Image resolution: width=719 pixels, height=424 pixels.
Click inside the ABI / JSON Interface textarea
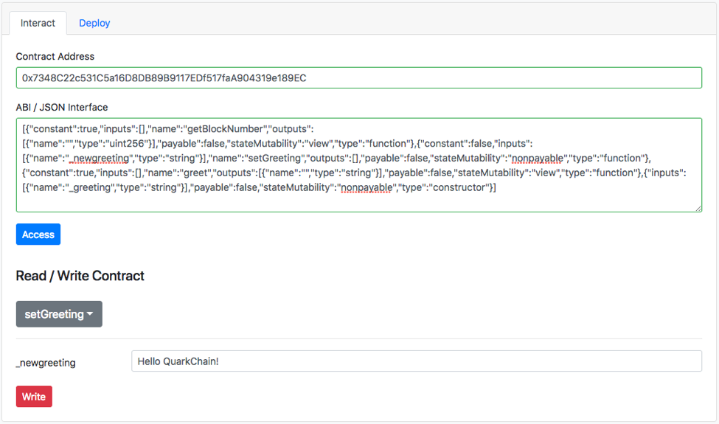pyautogui.click(x=358, y=201)
